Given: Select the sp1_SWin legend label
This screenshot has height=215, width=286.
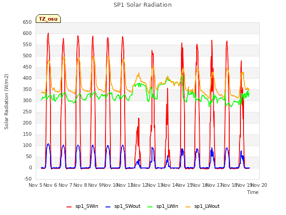Looking at the screenshot, I should 87,206.
